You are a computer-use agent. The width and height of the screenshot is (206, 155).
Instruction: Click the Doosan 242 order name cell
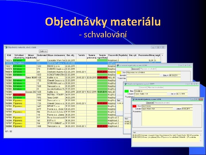tap(31, 92)
